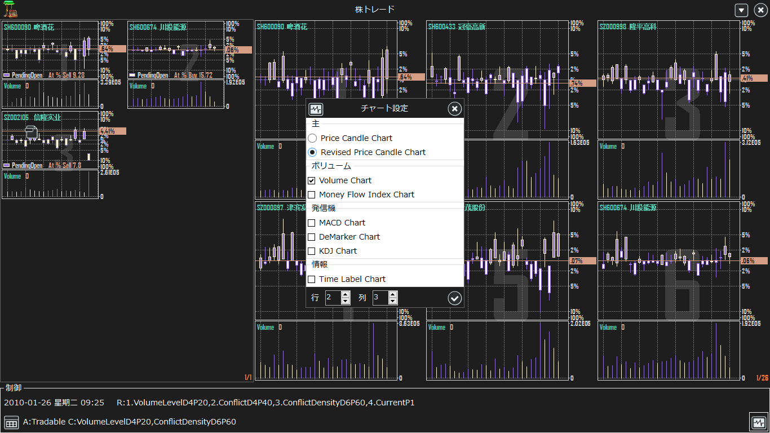Click the chart settings icon at bottom-right

(758, 422)
